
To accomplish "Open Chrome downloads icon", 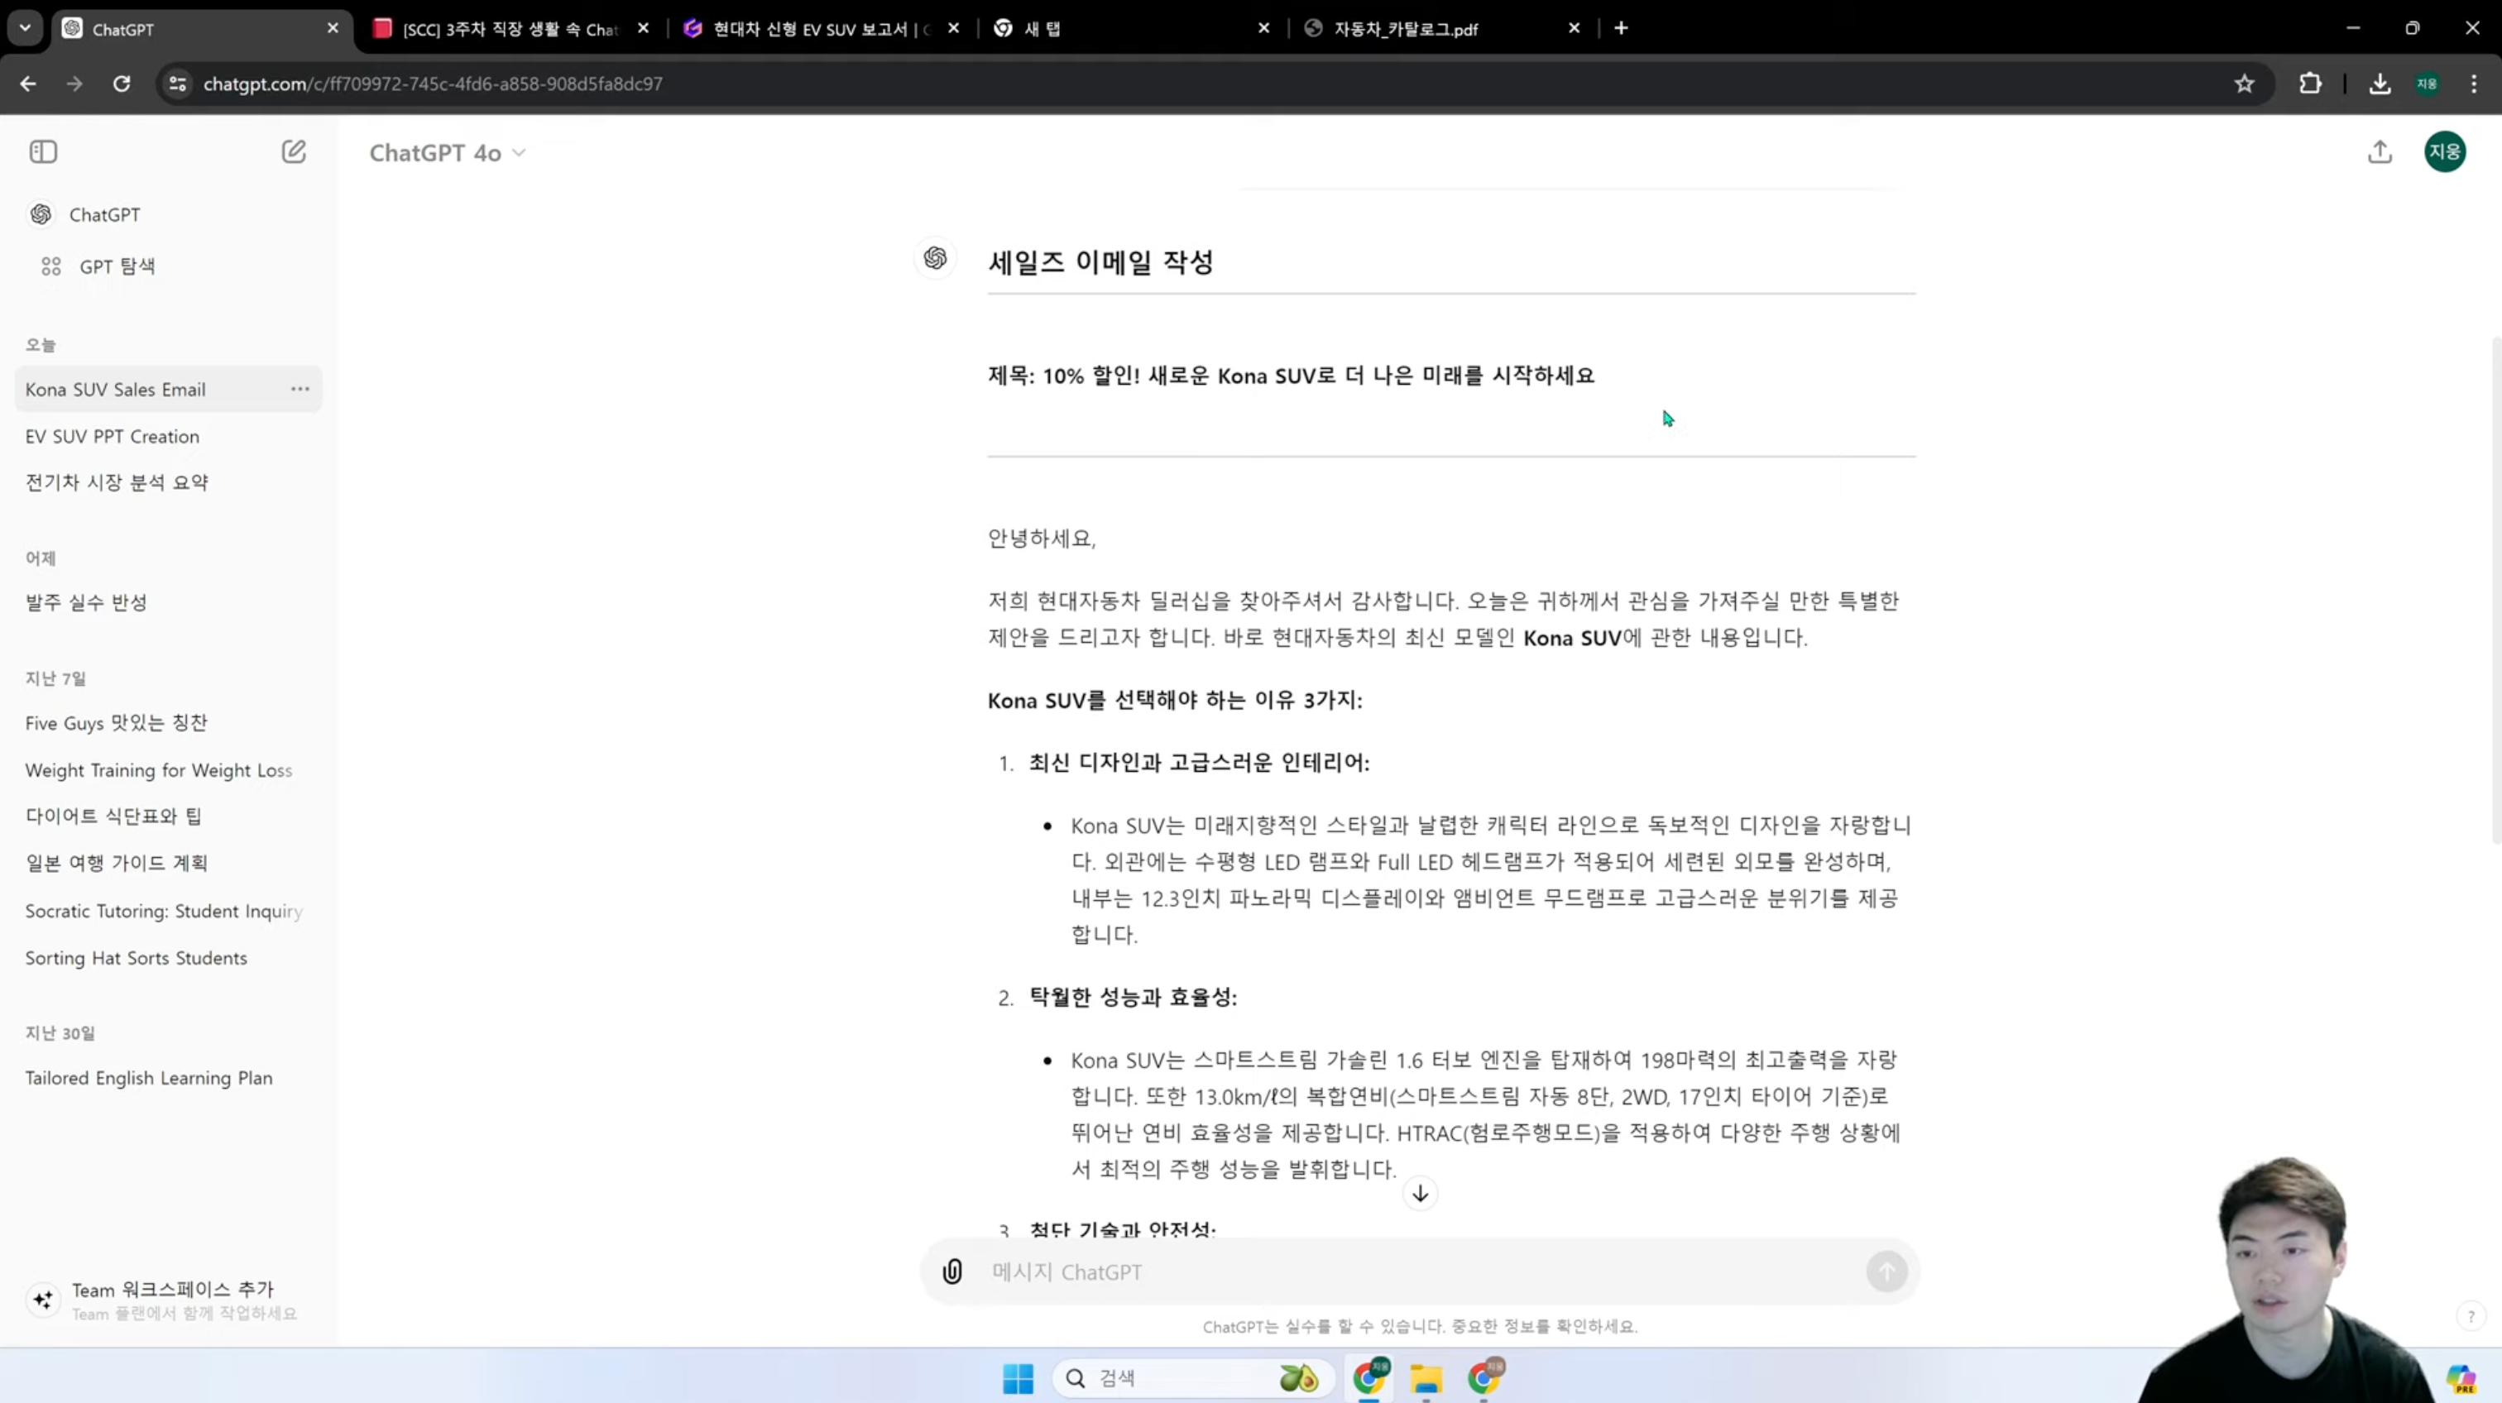I will pos(2380,84).
